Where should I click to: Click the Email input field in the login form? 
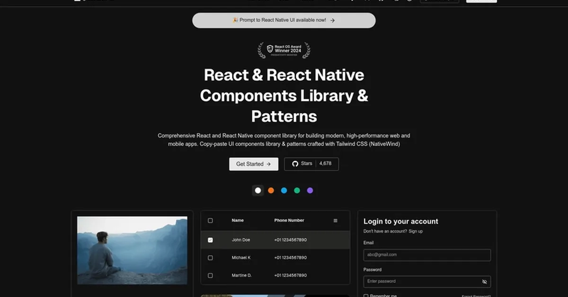pos(426,255)
